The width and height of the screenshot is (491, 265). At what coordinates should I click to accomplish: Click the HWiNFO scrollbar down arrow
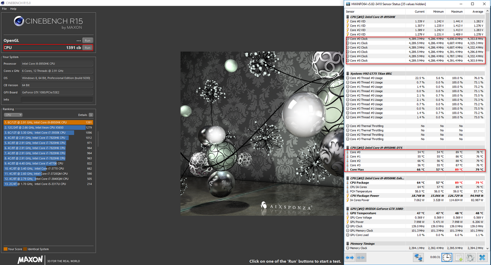click(487, 248)
